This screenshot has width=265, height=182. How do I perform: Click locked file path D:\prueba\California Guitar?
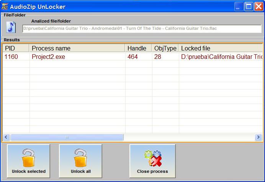pos(222,57)
